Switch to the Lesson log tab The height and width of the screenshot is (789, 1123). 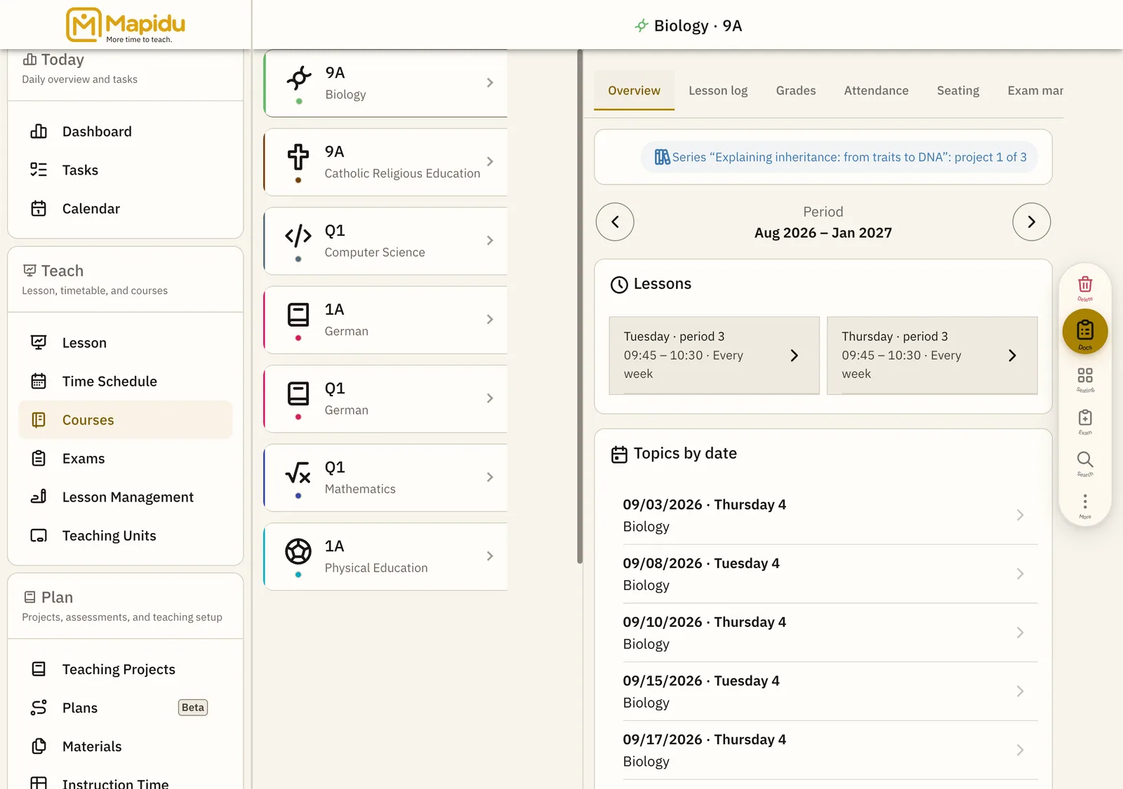pyautogui.click(x=718, y=90)
